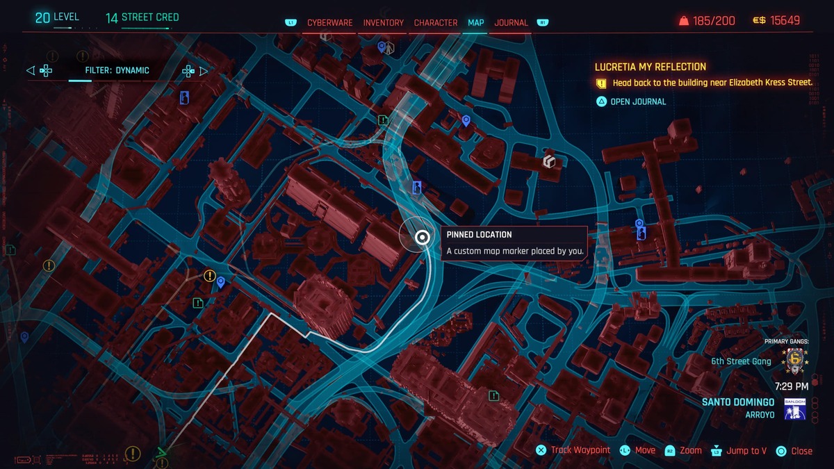Select the player position green arrow marker
This screenshot has width=834, height=469.
[x=162, y=455]
